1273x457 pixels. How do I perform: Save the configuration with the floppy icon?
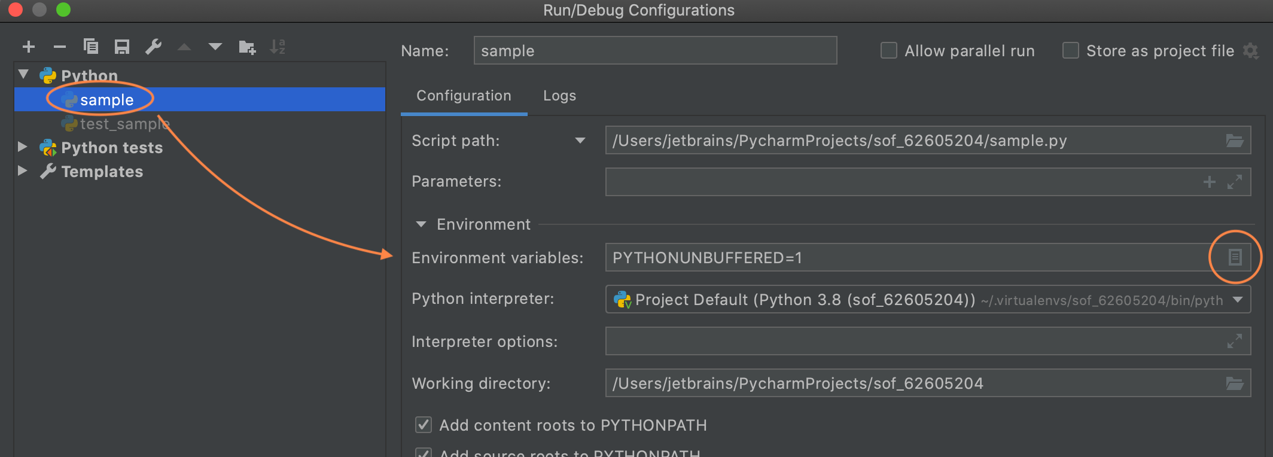pos(122,47)
